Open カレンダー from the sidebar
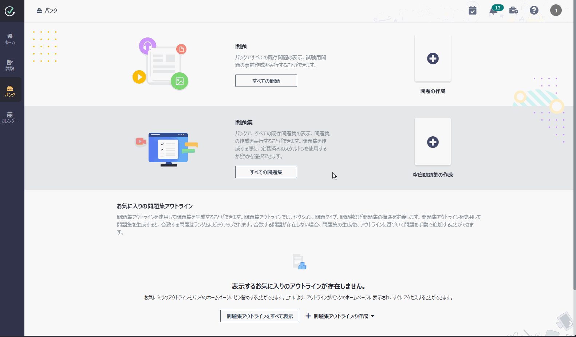 pos(10,117)
